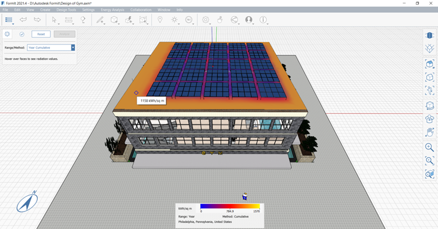Click Philadelphia, Pennsylvania, United States text
The height and width of the screenshot is (229, 438).
coord(205,222)
